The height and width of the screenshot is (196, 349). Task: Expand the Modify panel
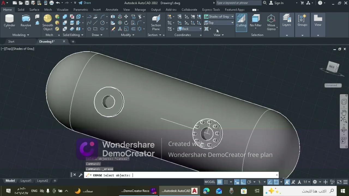pos(128,35)
